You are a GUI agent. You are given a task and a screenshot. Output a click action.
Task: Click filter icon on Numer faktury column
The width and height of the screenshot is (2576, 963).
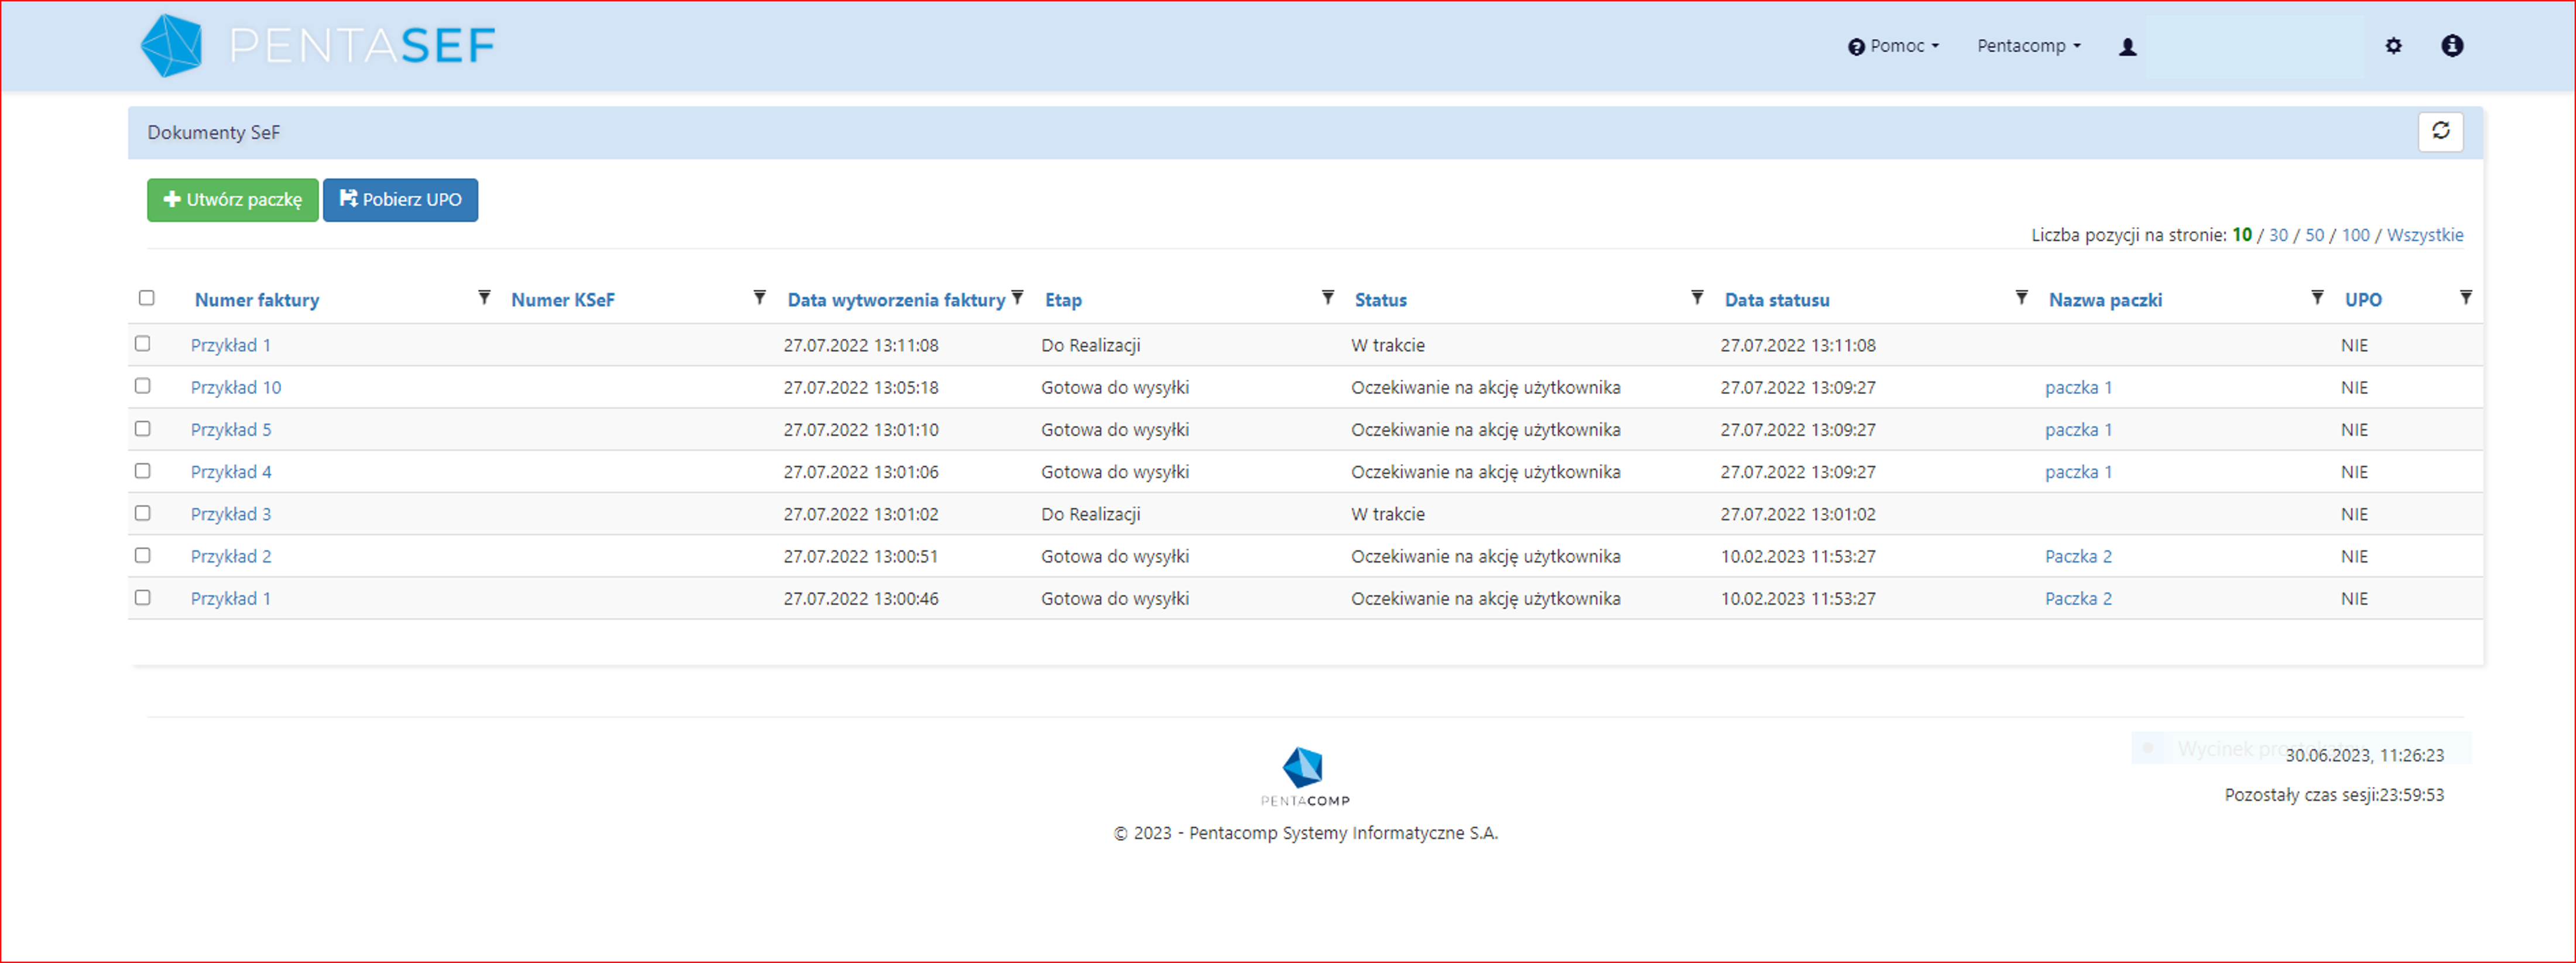(484, 298)
